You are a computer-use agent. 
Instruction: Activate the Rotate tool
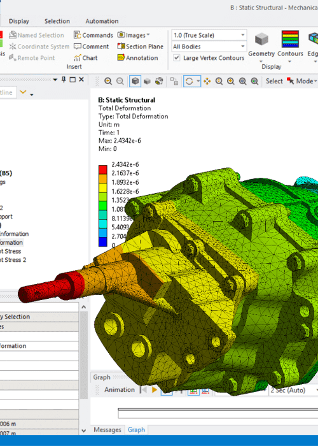(x=189, y=82)
